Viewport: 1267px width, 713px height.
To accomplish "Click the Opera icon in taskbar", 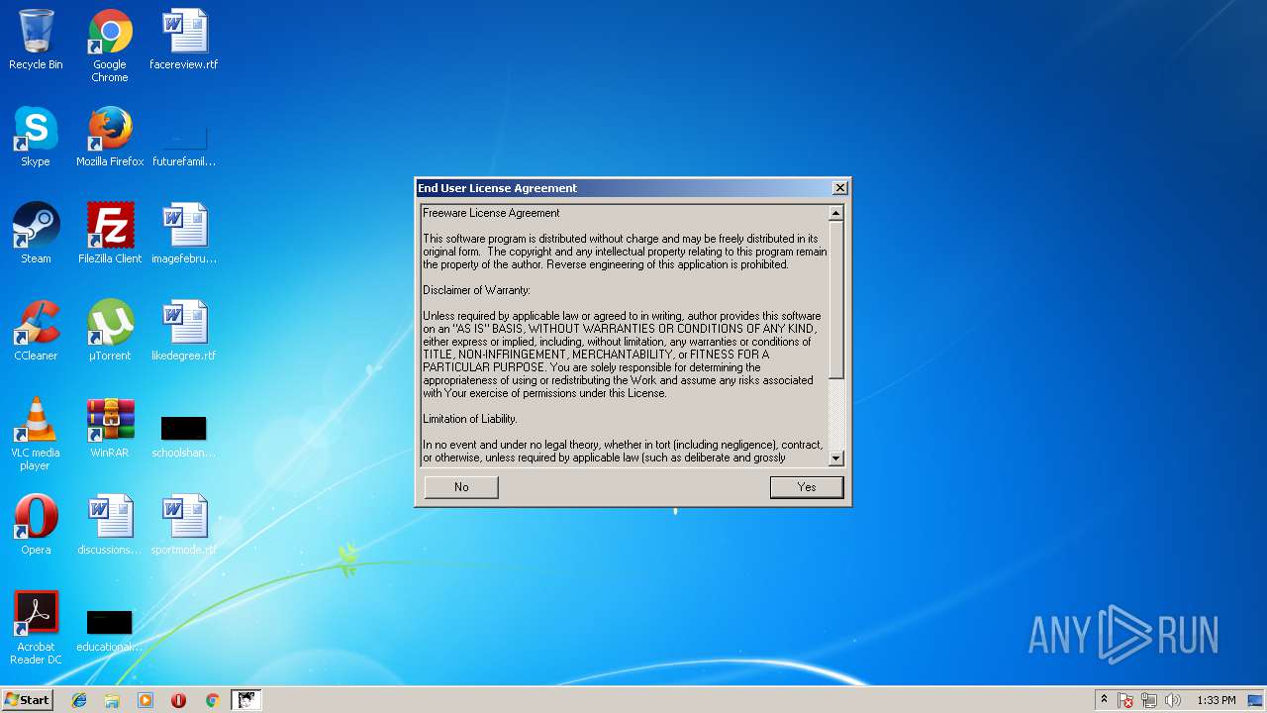I will pos(179,700).
